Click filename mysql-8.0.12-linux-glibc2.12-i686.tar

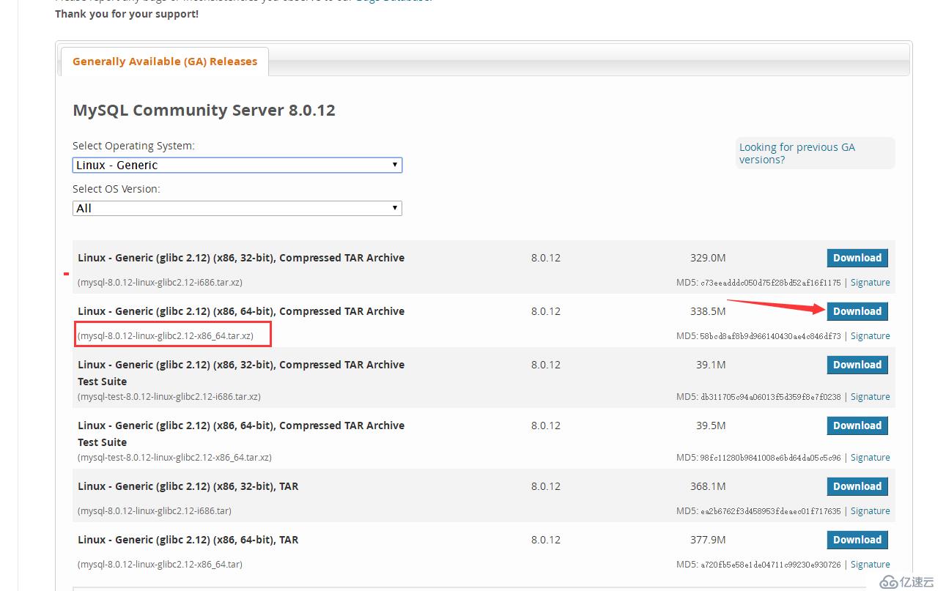click(155, 510)
